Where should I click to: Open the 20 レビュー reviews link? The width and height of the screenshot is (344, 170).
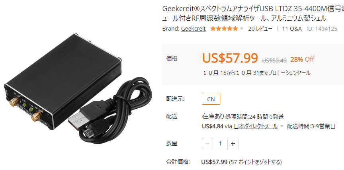tap(260, 29)
